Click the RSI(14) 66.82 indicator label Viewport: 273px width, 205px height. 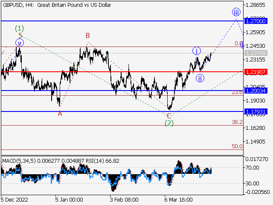[x=102, y=161]
